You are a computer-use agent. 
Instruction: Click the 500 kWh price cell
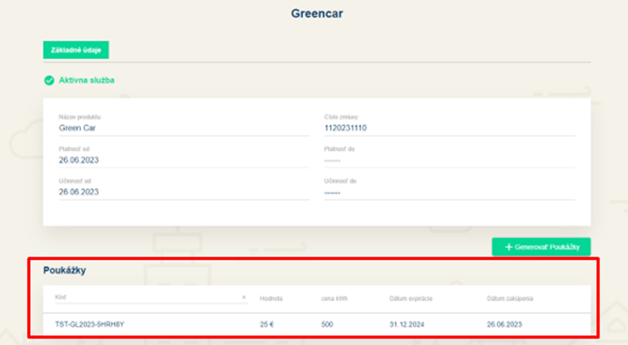coord(327,324)
